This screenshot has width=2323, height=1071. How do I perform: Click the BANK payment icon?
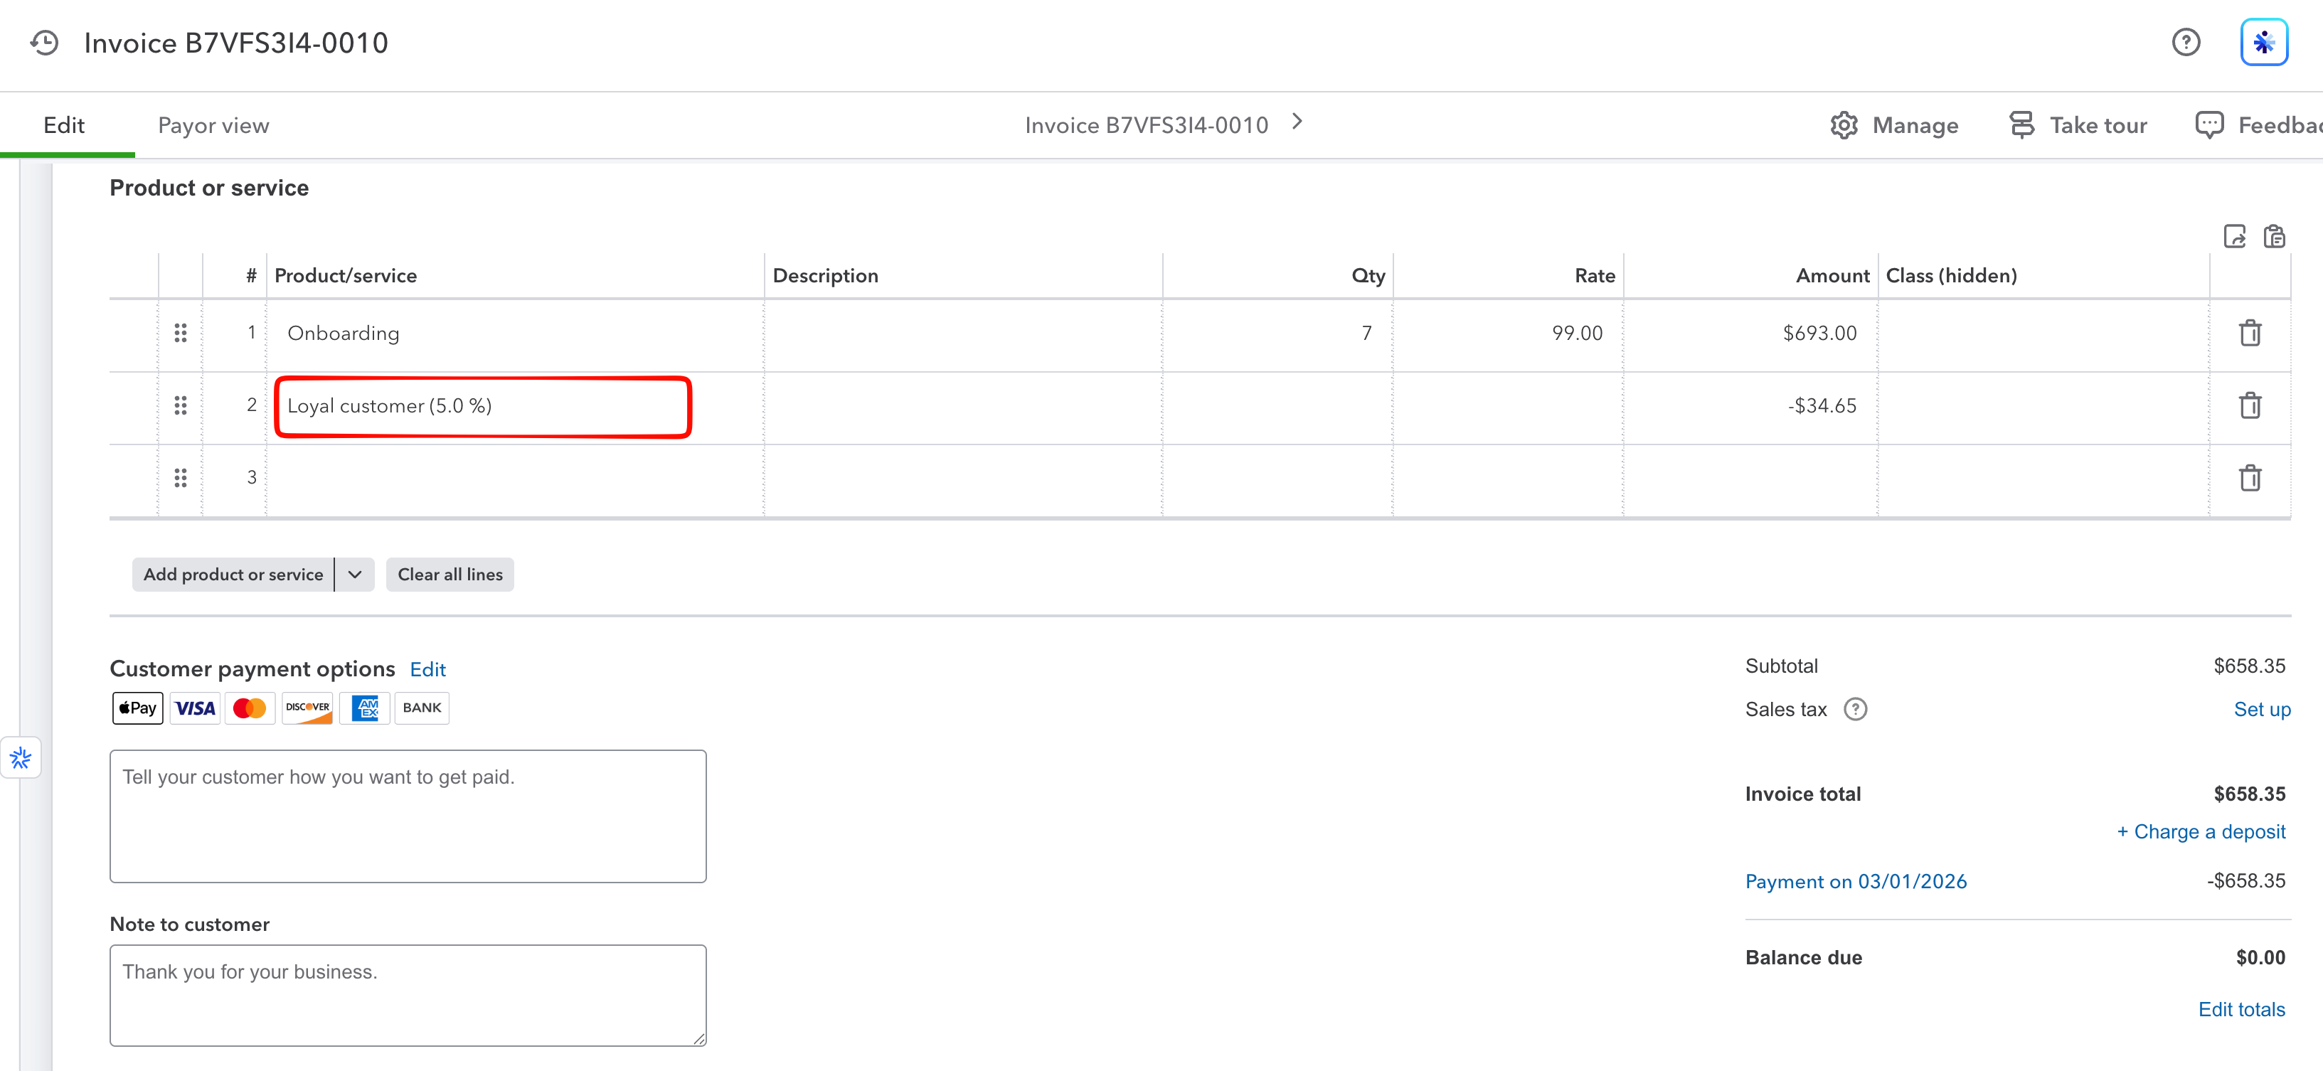pyautogui.click(x=421, y=708)
